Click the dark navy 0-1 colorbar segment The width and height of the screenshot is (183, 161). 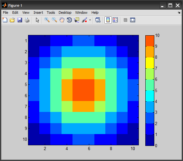click(x=150, y=140)
